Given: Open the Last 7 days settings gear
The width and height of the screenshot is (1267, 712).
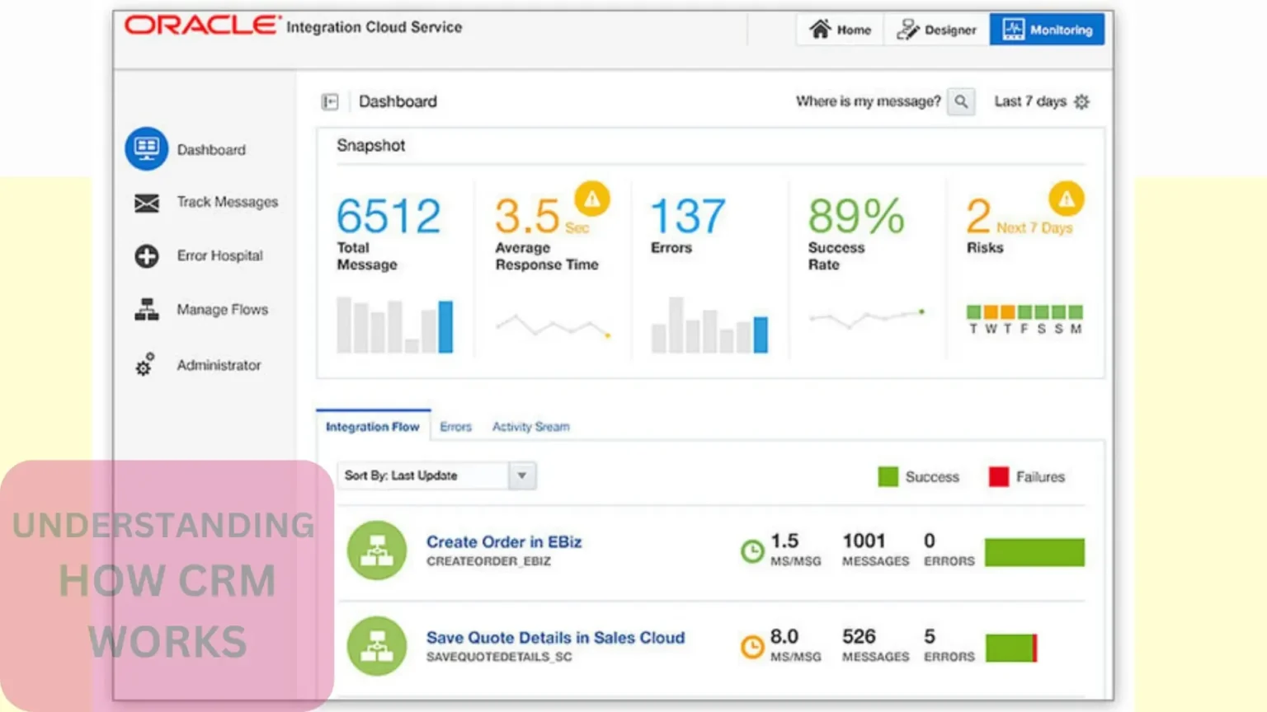Looking at the screenshot, I should pyautogui.click(x=1082, y=101).
